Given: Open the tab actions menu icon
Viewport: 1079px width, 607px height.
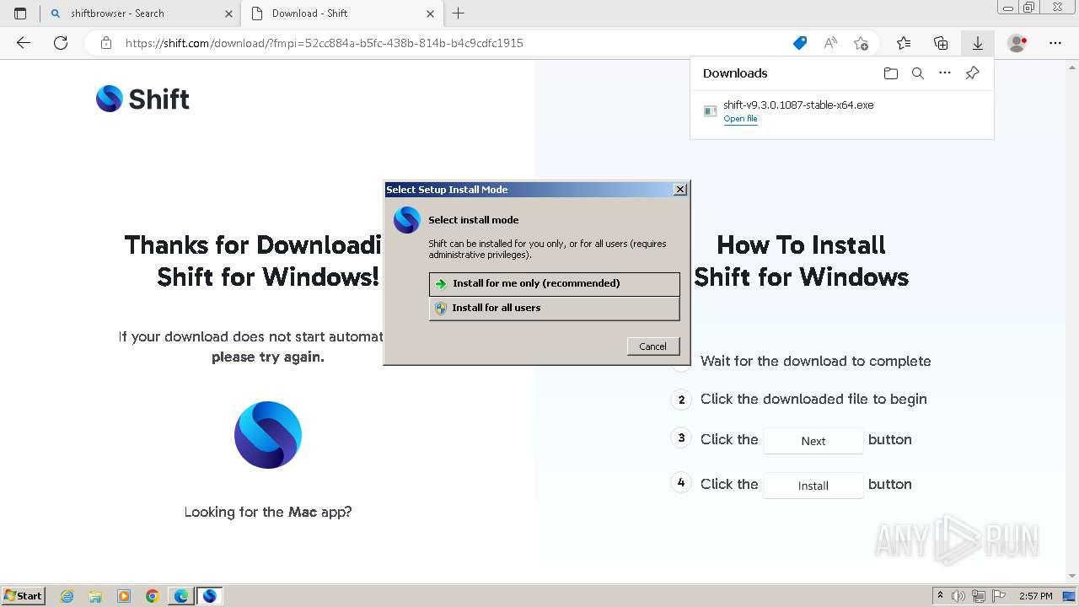Looking at the screenshot, I should click(x=20, y=13).
